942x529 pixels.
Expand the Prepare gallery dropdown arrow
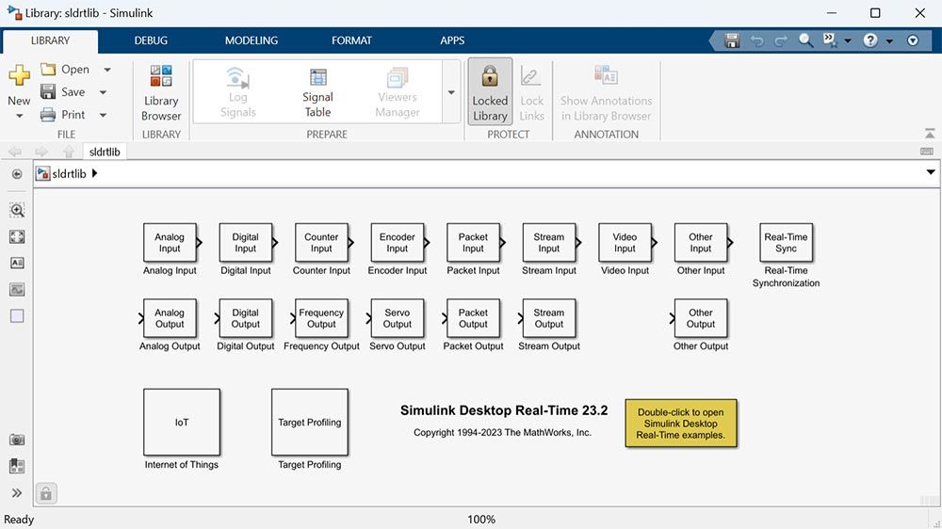tap(451, 92)
